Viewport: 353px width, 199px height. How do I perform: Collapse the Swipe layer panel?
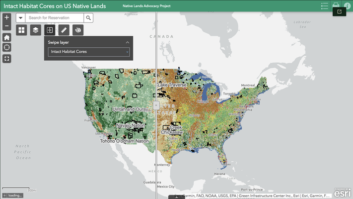coord(127,43)
